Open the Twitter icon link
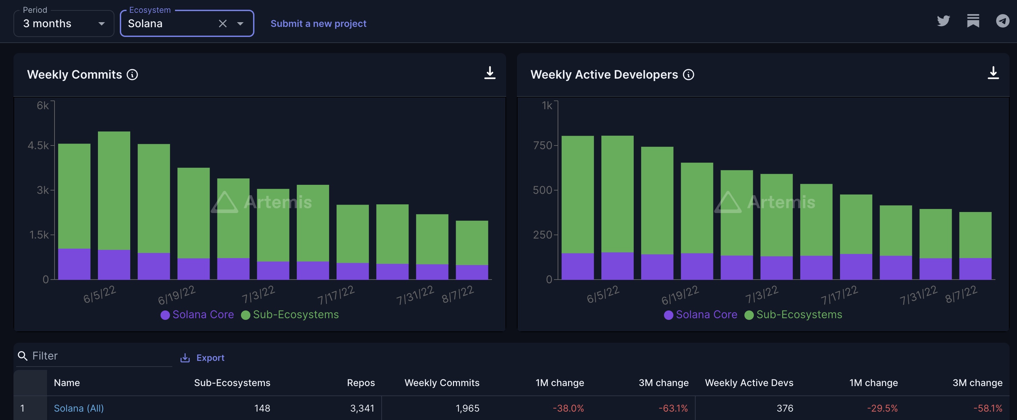Screen dimensions: 1017x420 (943, 21)
